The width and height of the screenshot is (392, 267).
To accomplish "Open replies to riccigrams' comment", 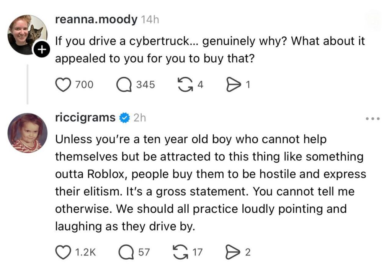I will [126, 252].
